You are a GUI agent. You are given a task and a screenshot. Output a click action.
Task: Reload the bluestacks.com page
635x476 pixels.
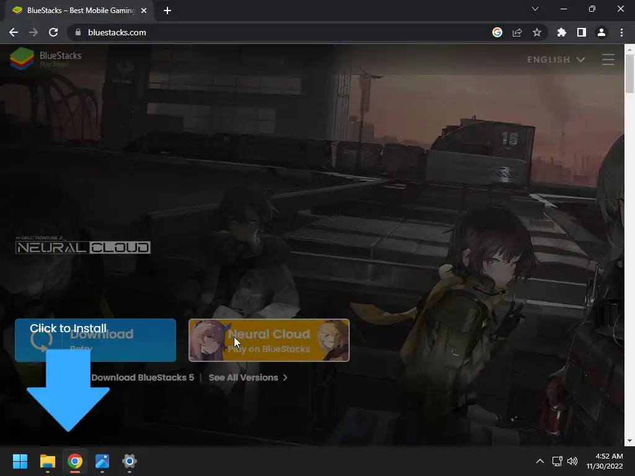pos(53,32)
